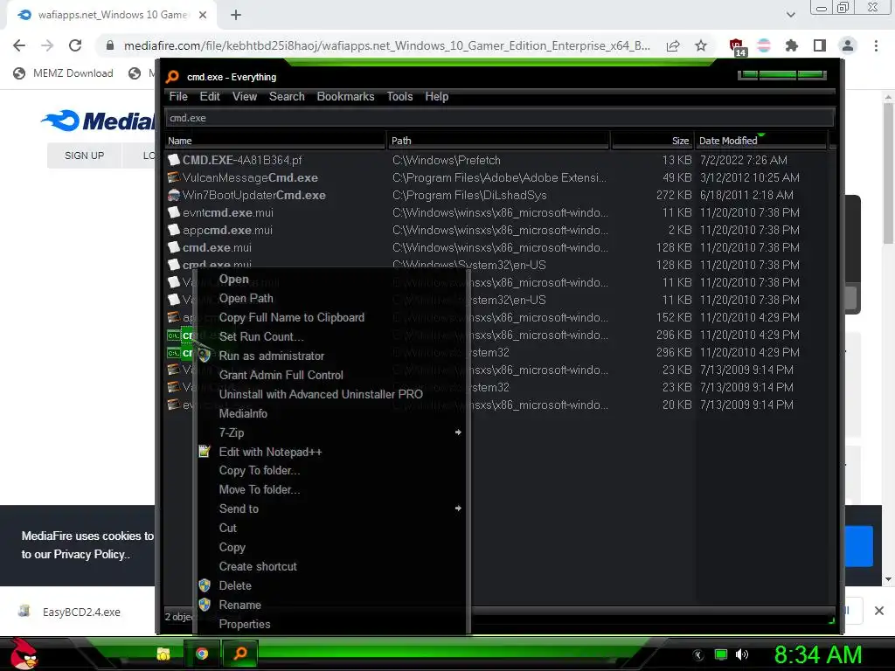The image size is (895, 671).
Task: Click the C:\Program Files\DiLshadSys path cell
Action: 469,195
